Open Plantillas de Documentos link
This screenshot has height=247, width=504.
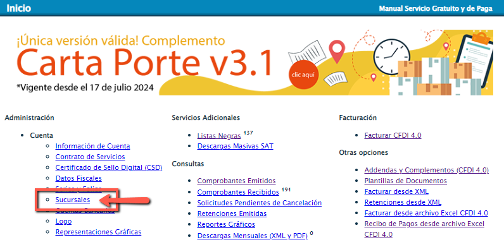click(x=405, y=181)
